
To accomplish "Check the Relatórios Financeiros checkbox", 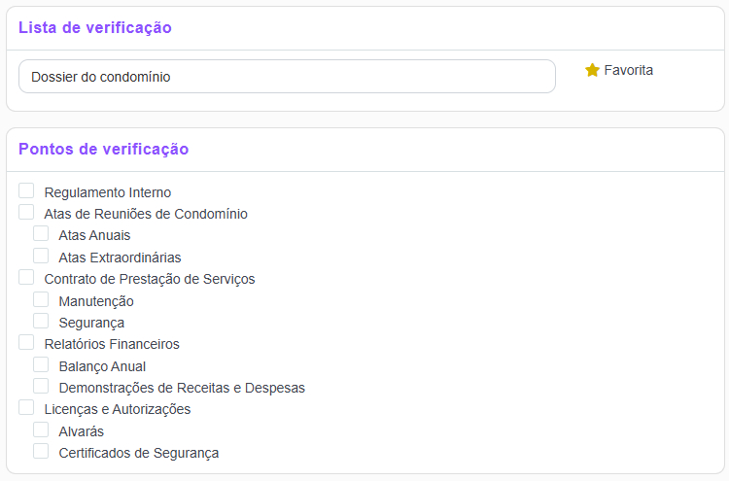I will click(x=26, y=342).
